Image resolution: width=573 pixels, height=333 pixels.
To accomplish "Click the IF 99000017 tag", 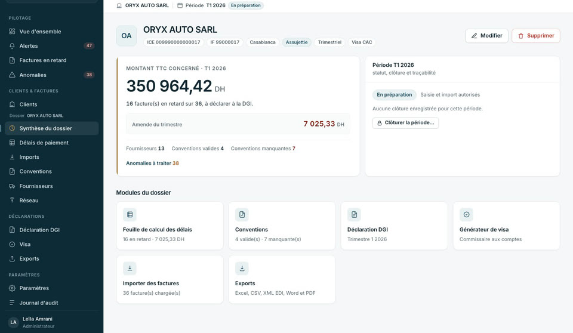I will click(x=225, y=42).
